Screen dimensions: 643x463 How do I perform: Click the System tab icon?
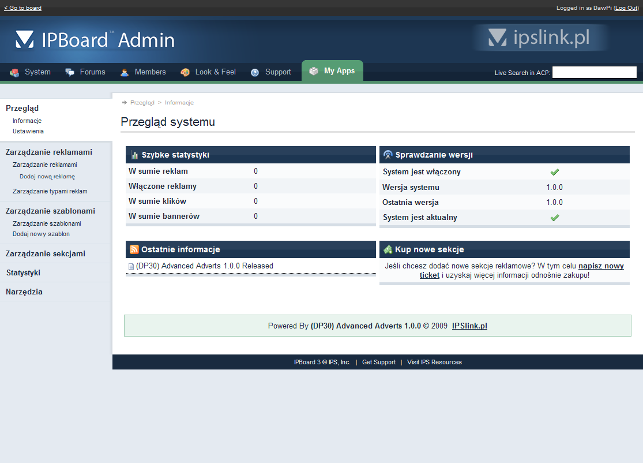(x=14, y=72)
